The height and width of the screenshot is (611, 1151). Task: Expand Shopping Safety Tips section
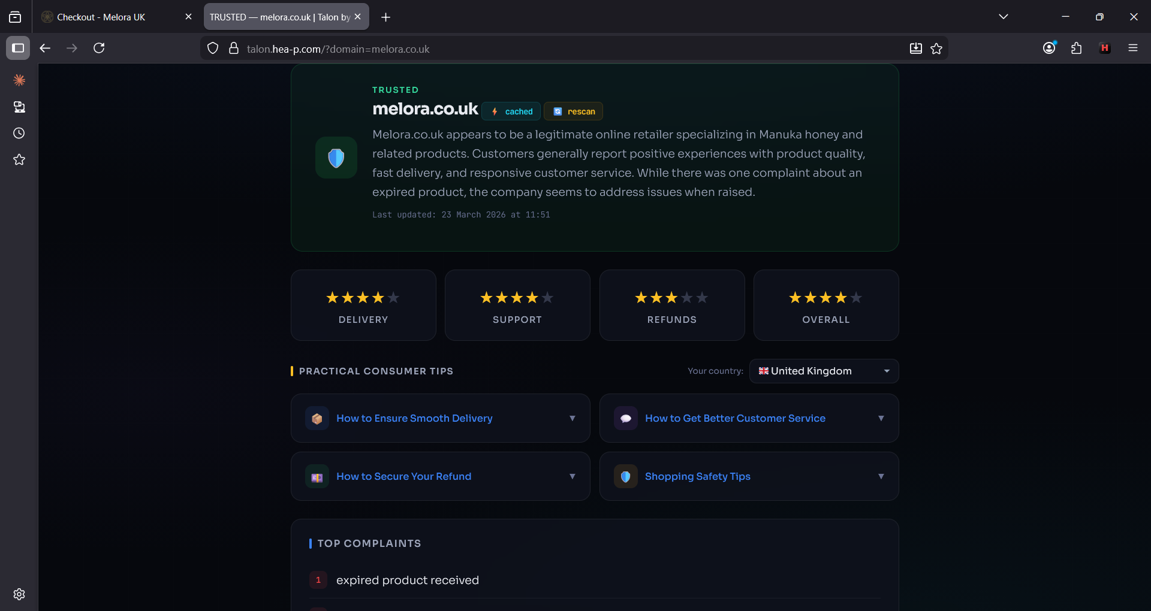[749, 476]
